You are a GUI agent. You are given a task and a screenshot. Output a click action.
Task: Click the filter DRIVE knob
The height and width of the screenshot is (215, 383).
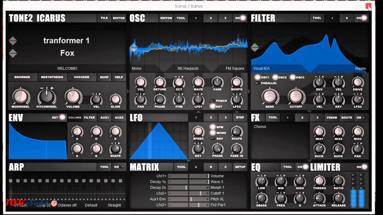pyautogui.click(x=357, y=82)
